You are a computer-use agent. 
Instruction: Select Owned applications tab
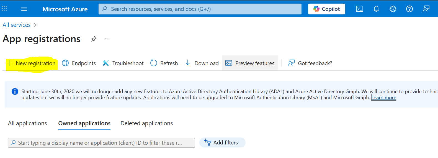click(84, 123)
